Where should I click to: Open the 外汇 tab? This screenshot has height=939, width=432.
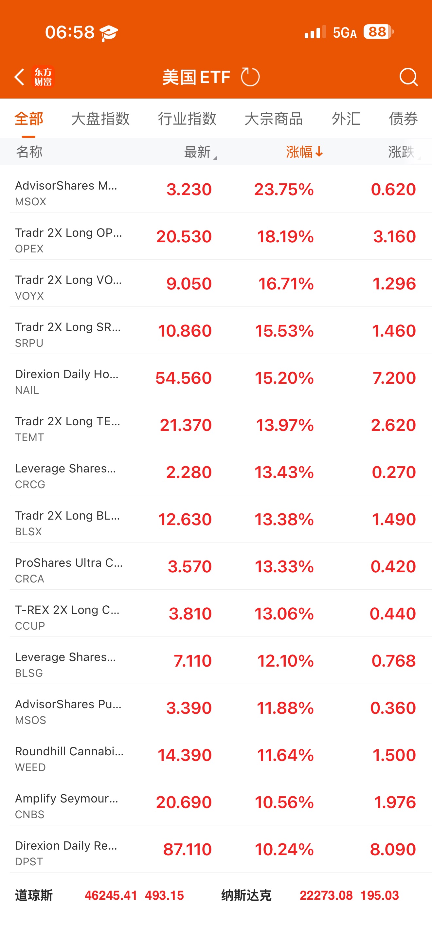(346, 119)
